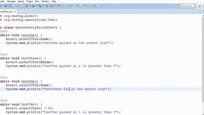Open the Project menu
Viewport: 204px width, 115px height.
pos(30,1)
